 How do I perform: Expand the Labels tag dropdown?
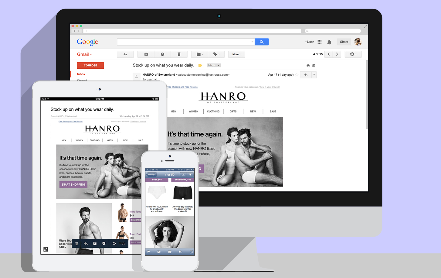pyautogui.click(x=216, y=54)
